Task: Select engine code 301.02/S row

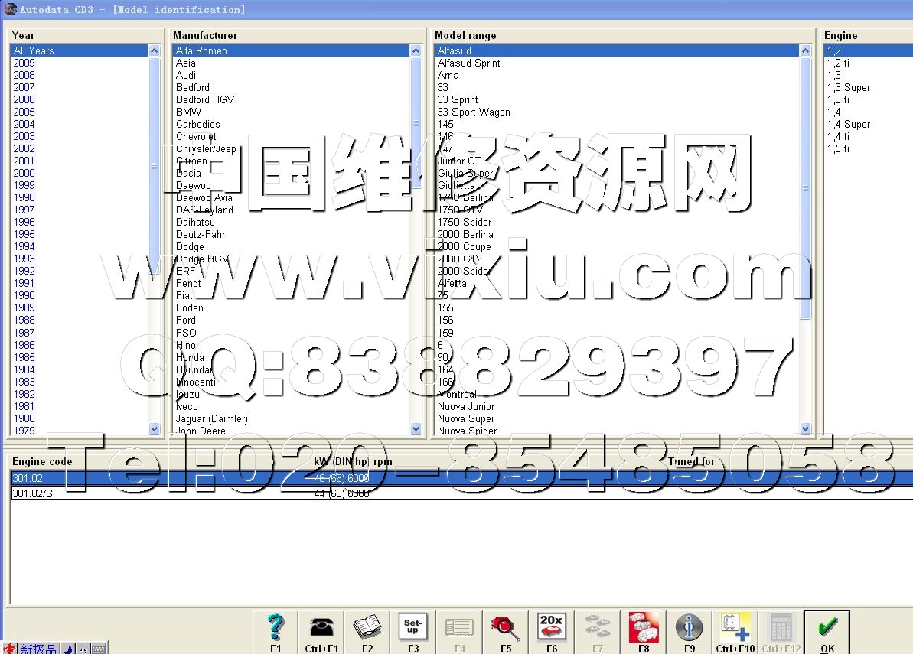Action: [x=32, y=493]
